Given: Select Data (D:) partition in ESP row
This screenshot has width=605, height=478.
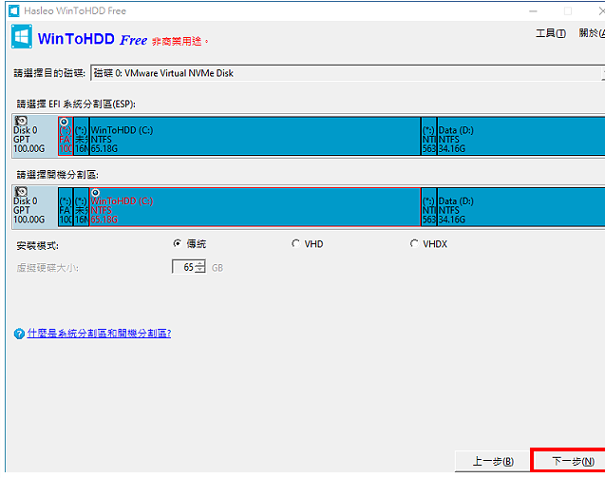Looking at the screenshot, I should [x=520, y=137].
